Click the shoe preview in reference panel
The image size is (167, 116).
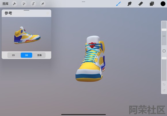[27, 35]
